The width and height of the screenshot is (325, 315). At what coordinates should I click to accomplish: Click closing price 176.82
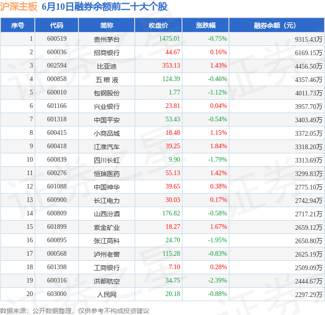coord(171,214)
